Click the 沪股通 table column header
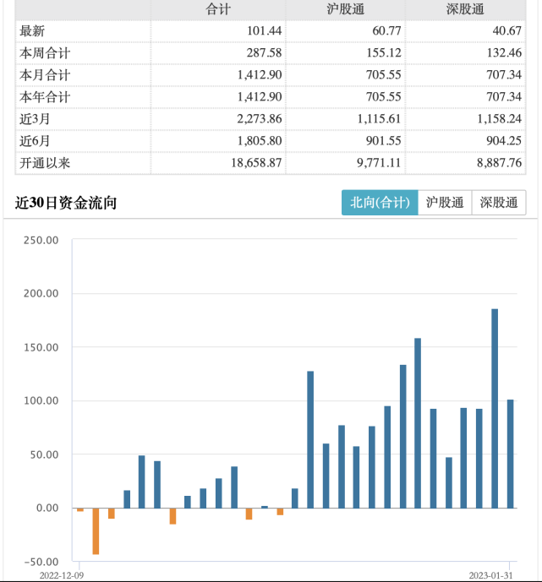The image size is (542, 582). (x=345, y=9)
